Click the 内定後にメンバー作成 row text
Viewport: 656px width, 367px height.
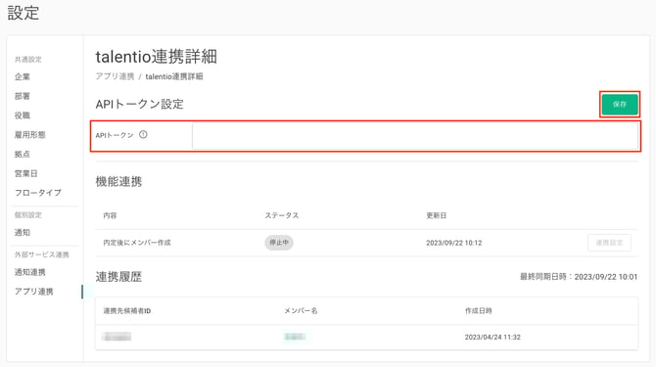coord(137,243)
